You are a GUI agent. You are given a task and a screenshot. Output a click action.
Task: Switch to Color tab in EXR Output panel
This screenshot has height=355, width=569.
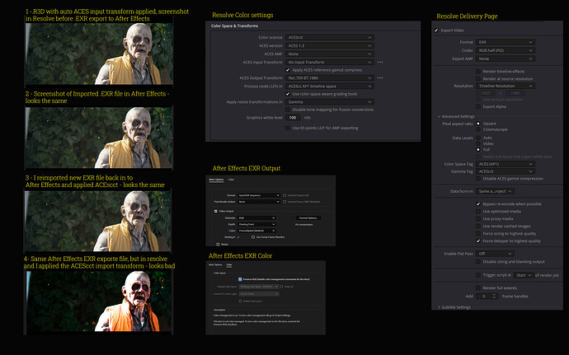(231, 180)
